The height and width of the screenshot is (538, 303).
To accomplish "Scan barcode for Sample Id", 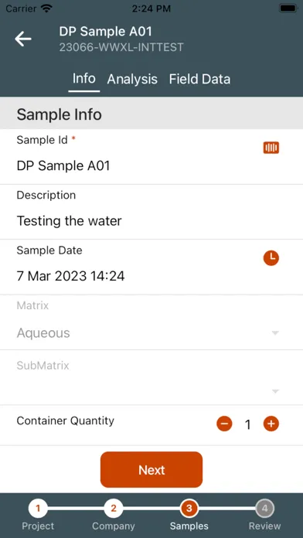I will tap(271, 148).
